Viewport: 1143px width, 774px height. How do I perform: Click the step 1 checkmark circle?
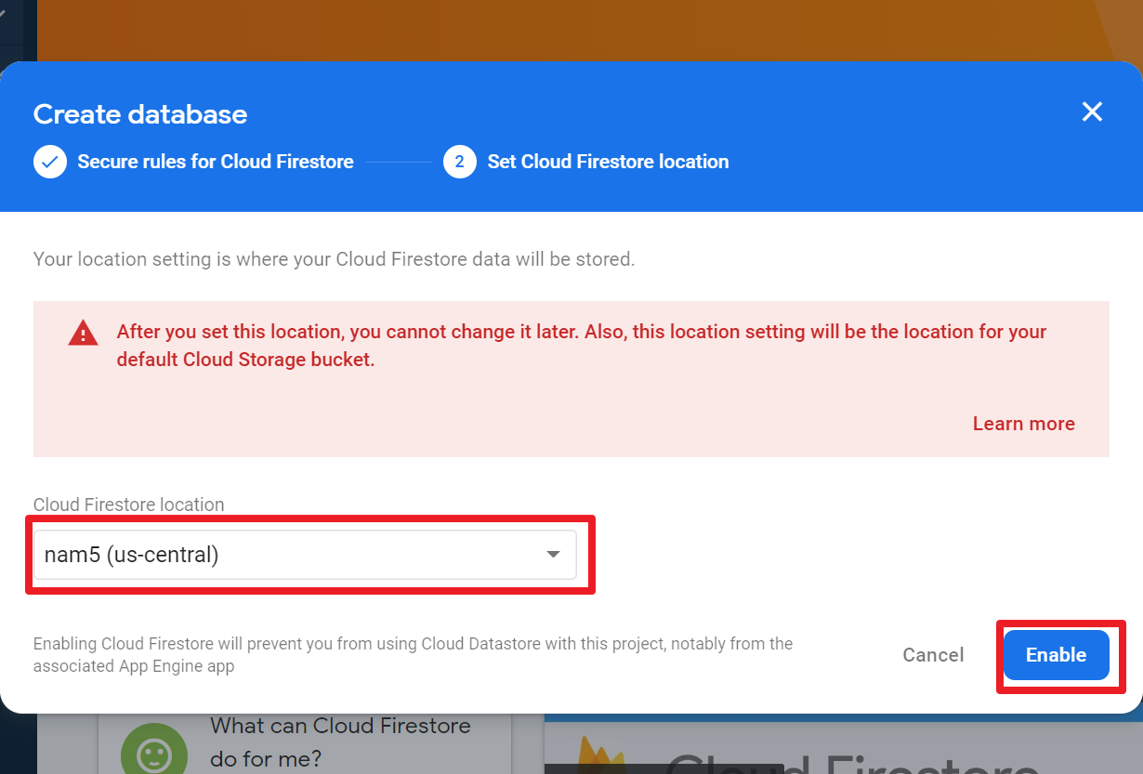[x=50, y=162]
